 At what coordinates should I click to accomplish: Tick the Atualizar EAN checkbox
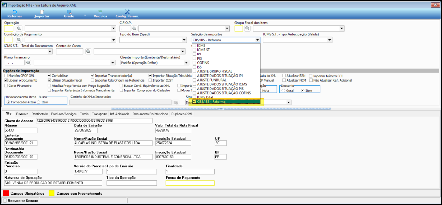tap(284, 76)
